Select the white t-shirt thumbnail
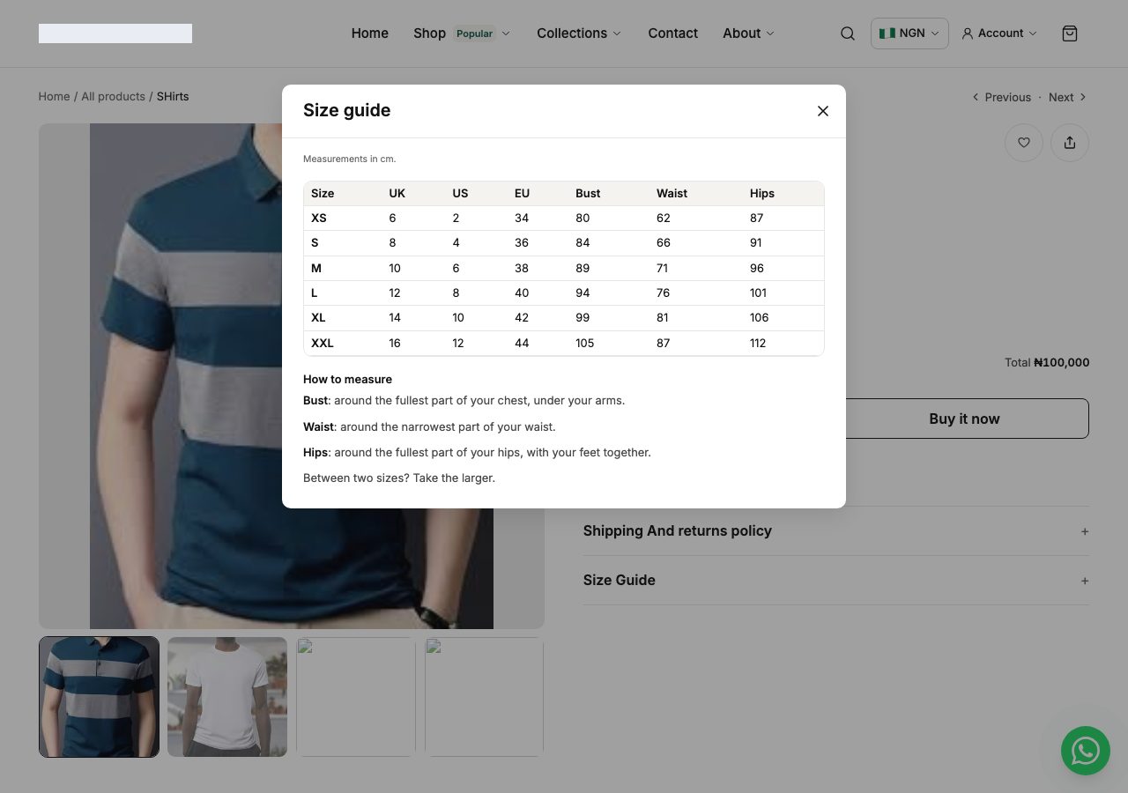Screen dimensions: 1128x793 pos(227,697)
